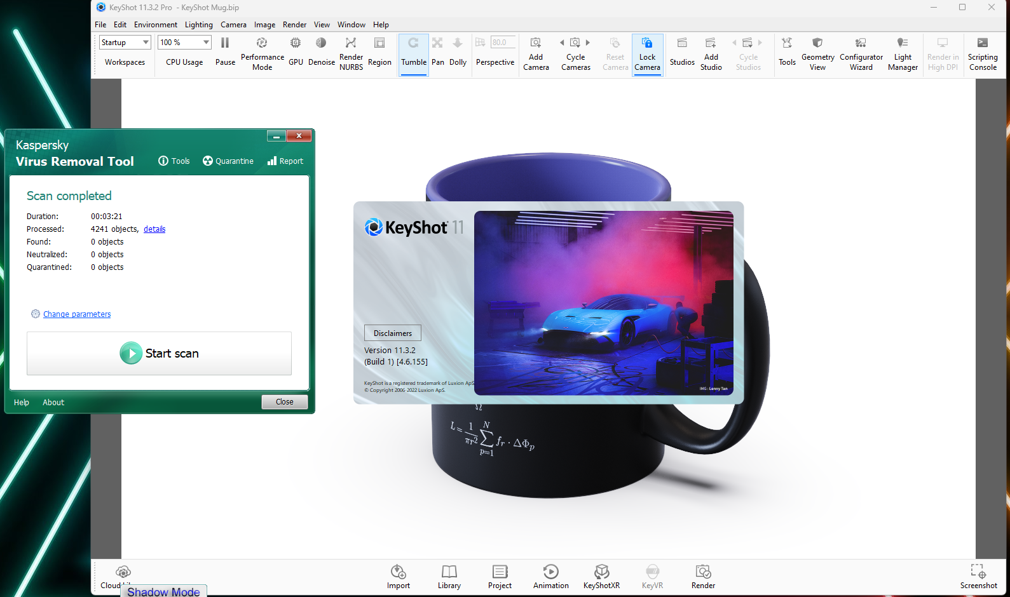Open the Library panel
This screenshot has height=597, width=1010.
pos(449,577)
